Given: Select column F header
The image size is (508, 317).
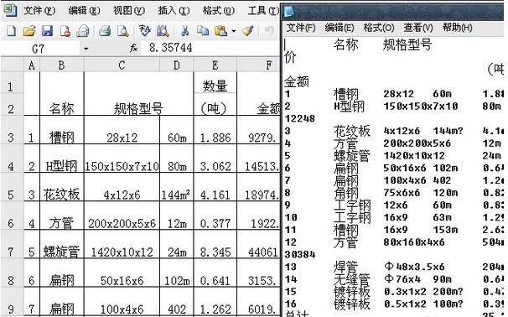Looking at the screenshot, I should (258, 65).
